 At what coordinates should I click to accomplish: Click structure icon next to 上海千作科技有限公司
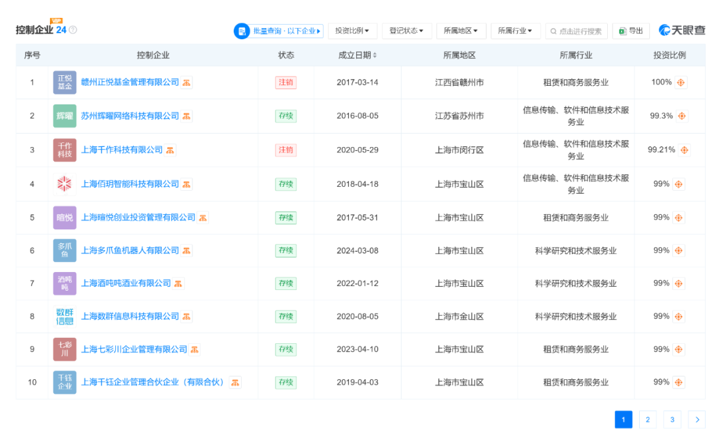pos(170,150)
